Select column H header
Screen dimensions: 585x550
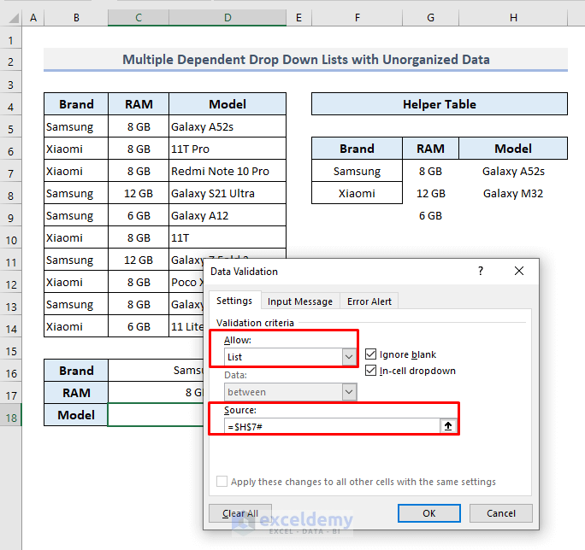[x=512, y=18]
